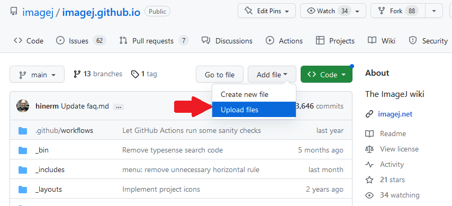Click the repository book icon beside imagej
Image resolution: width=452 pixels, height=206 pixels.
pyautogui.click(x=14, y=12)
